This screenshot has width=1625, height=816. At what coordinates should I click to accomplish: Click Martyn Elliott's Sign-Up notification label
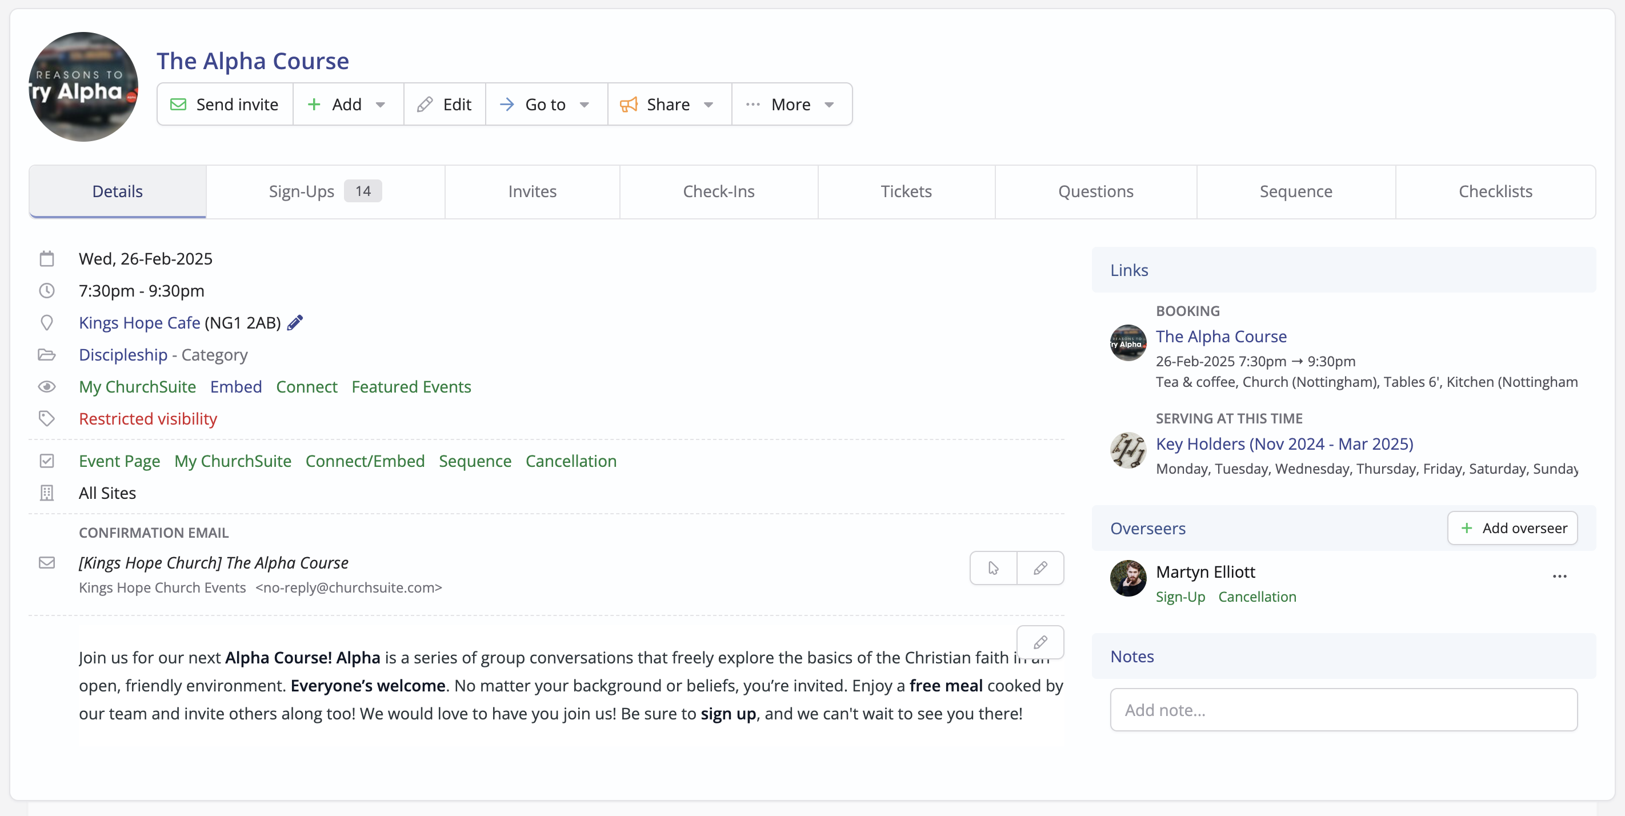click(x=1180, y=597)
